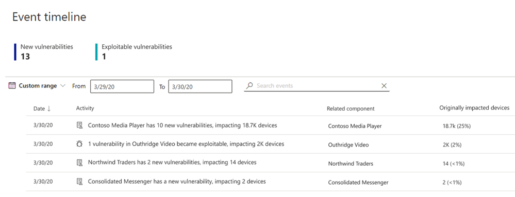515x197 pixels.
Task: Sort by the Activity column header
Action: pos(85,108)
